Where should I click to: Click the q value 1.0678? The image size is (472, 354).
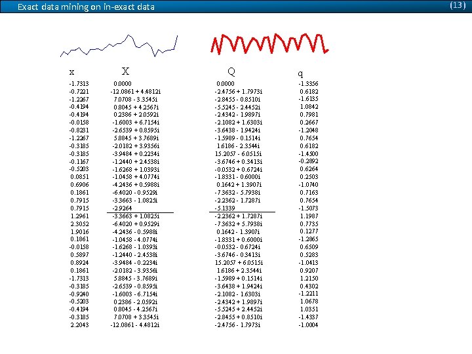pos(309,302)
